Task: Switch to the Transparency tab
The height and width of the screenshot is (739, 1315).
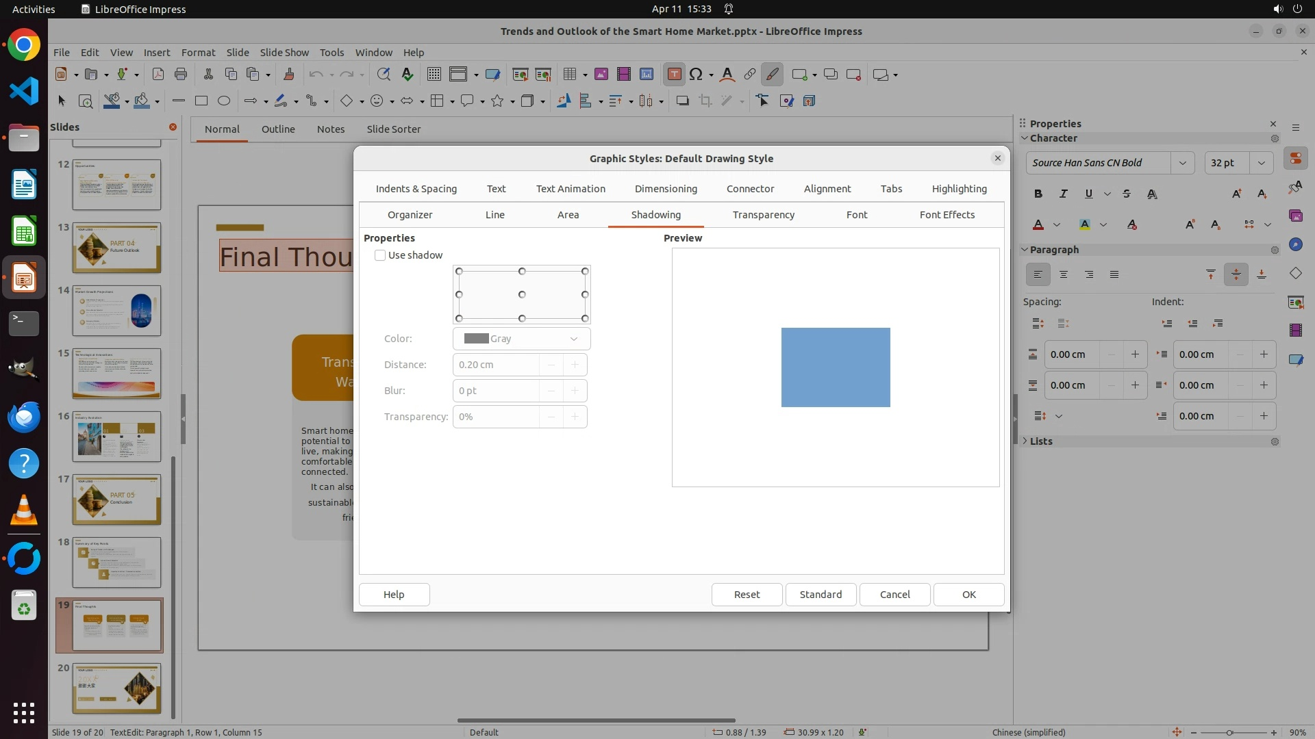Action: tap(763, 215)
